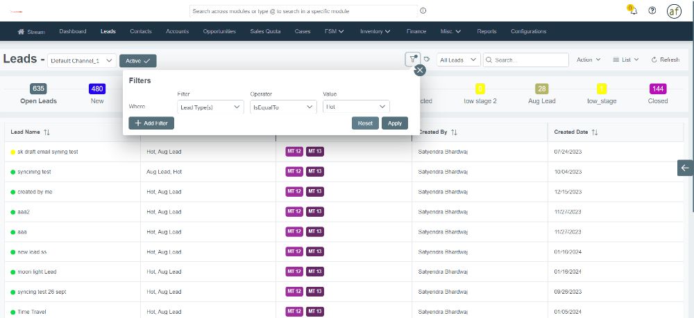
Task: Click the Add Filter button
Action: click(x=151, y=123)
